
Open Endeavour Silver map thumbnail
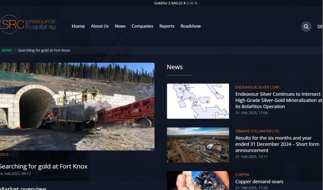[198, 101]
